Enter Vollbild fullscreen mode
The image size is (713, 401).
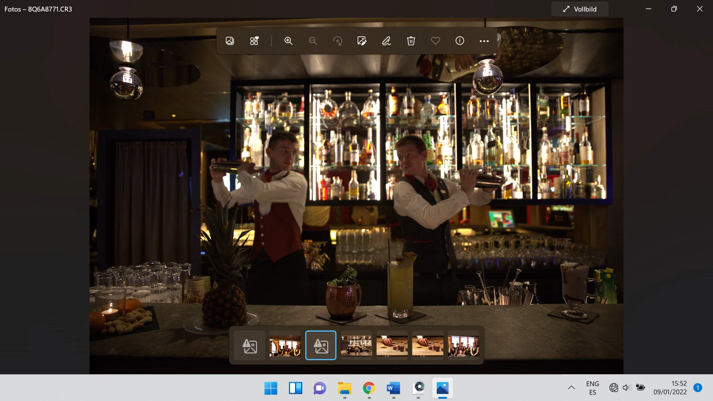click(580, 9)
